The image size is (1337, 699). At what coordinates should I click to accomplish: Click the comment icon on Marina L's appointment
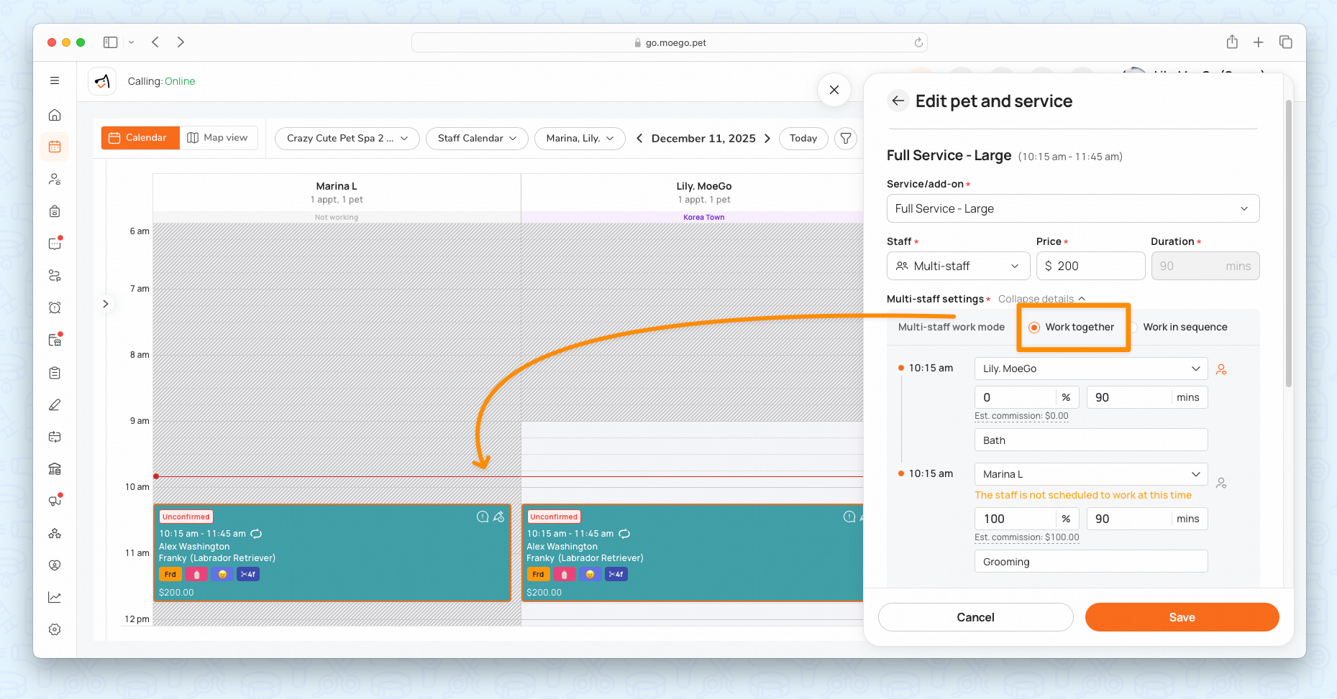click(x=483, y=517)
